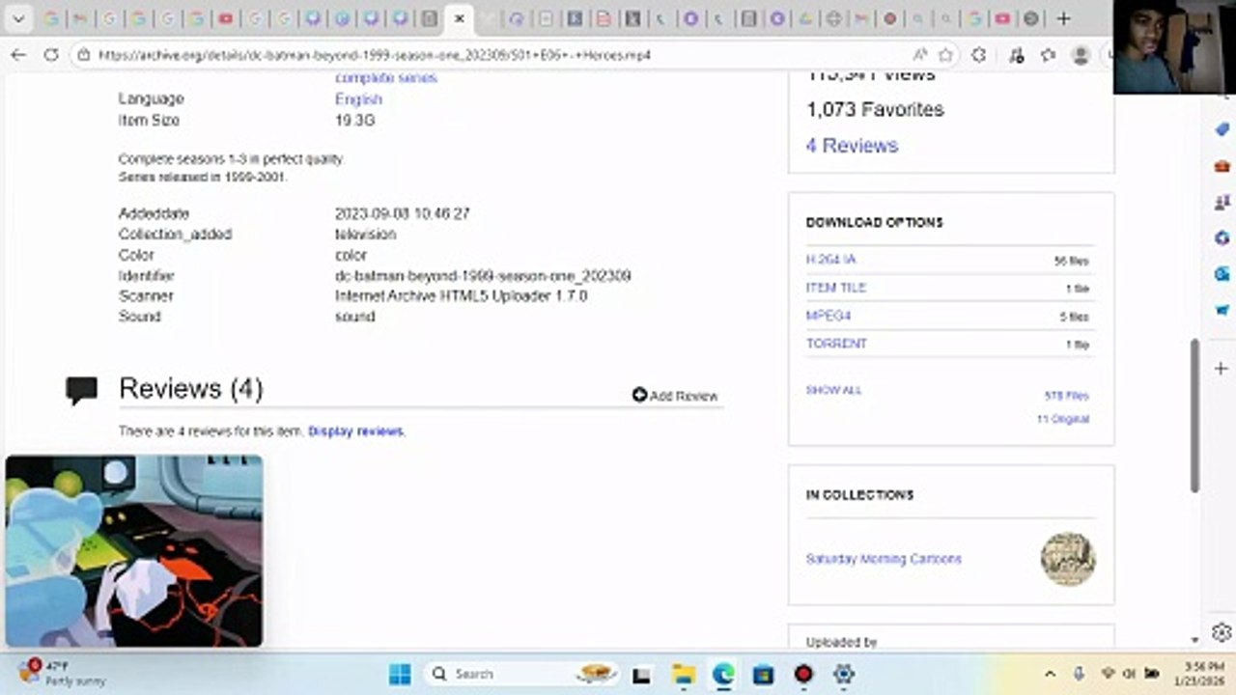Open the 11 Original link

(x=1062, y=419)
